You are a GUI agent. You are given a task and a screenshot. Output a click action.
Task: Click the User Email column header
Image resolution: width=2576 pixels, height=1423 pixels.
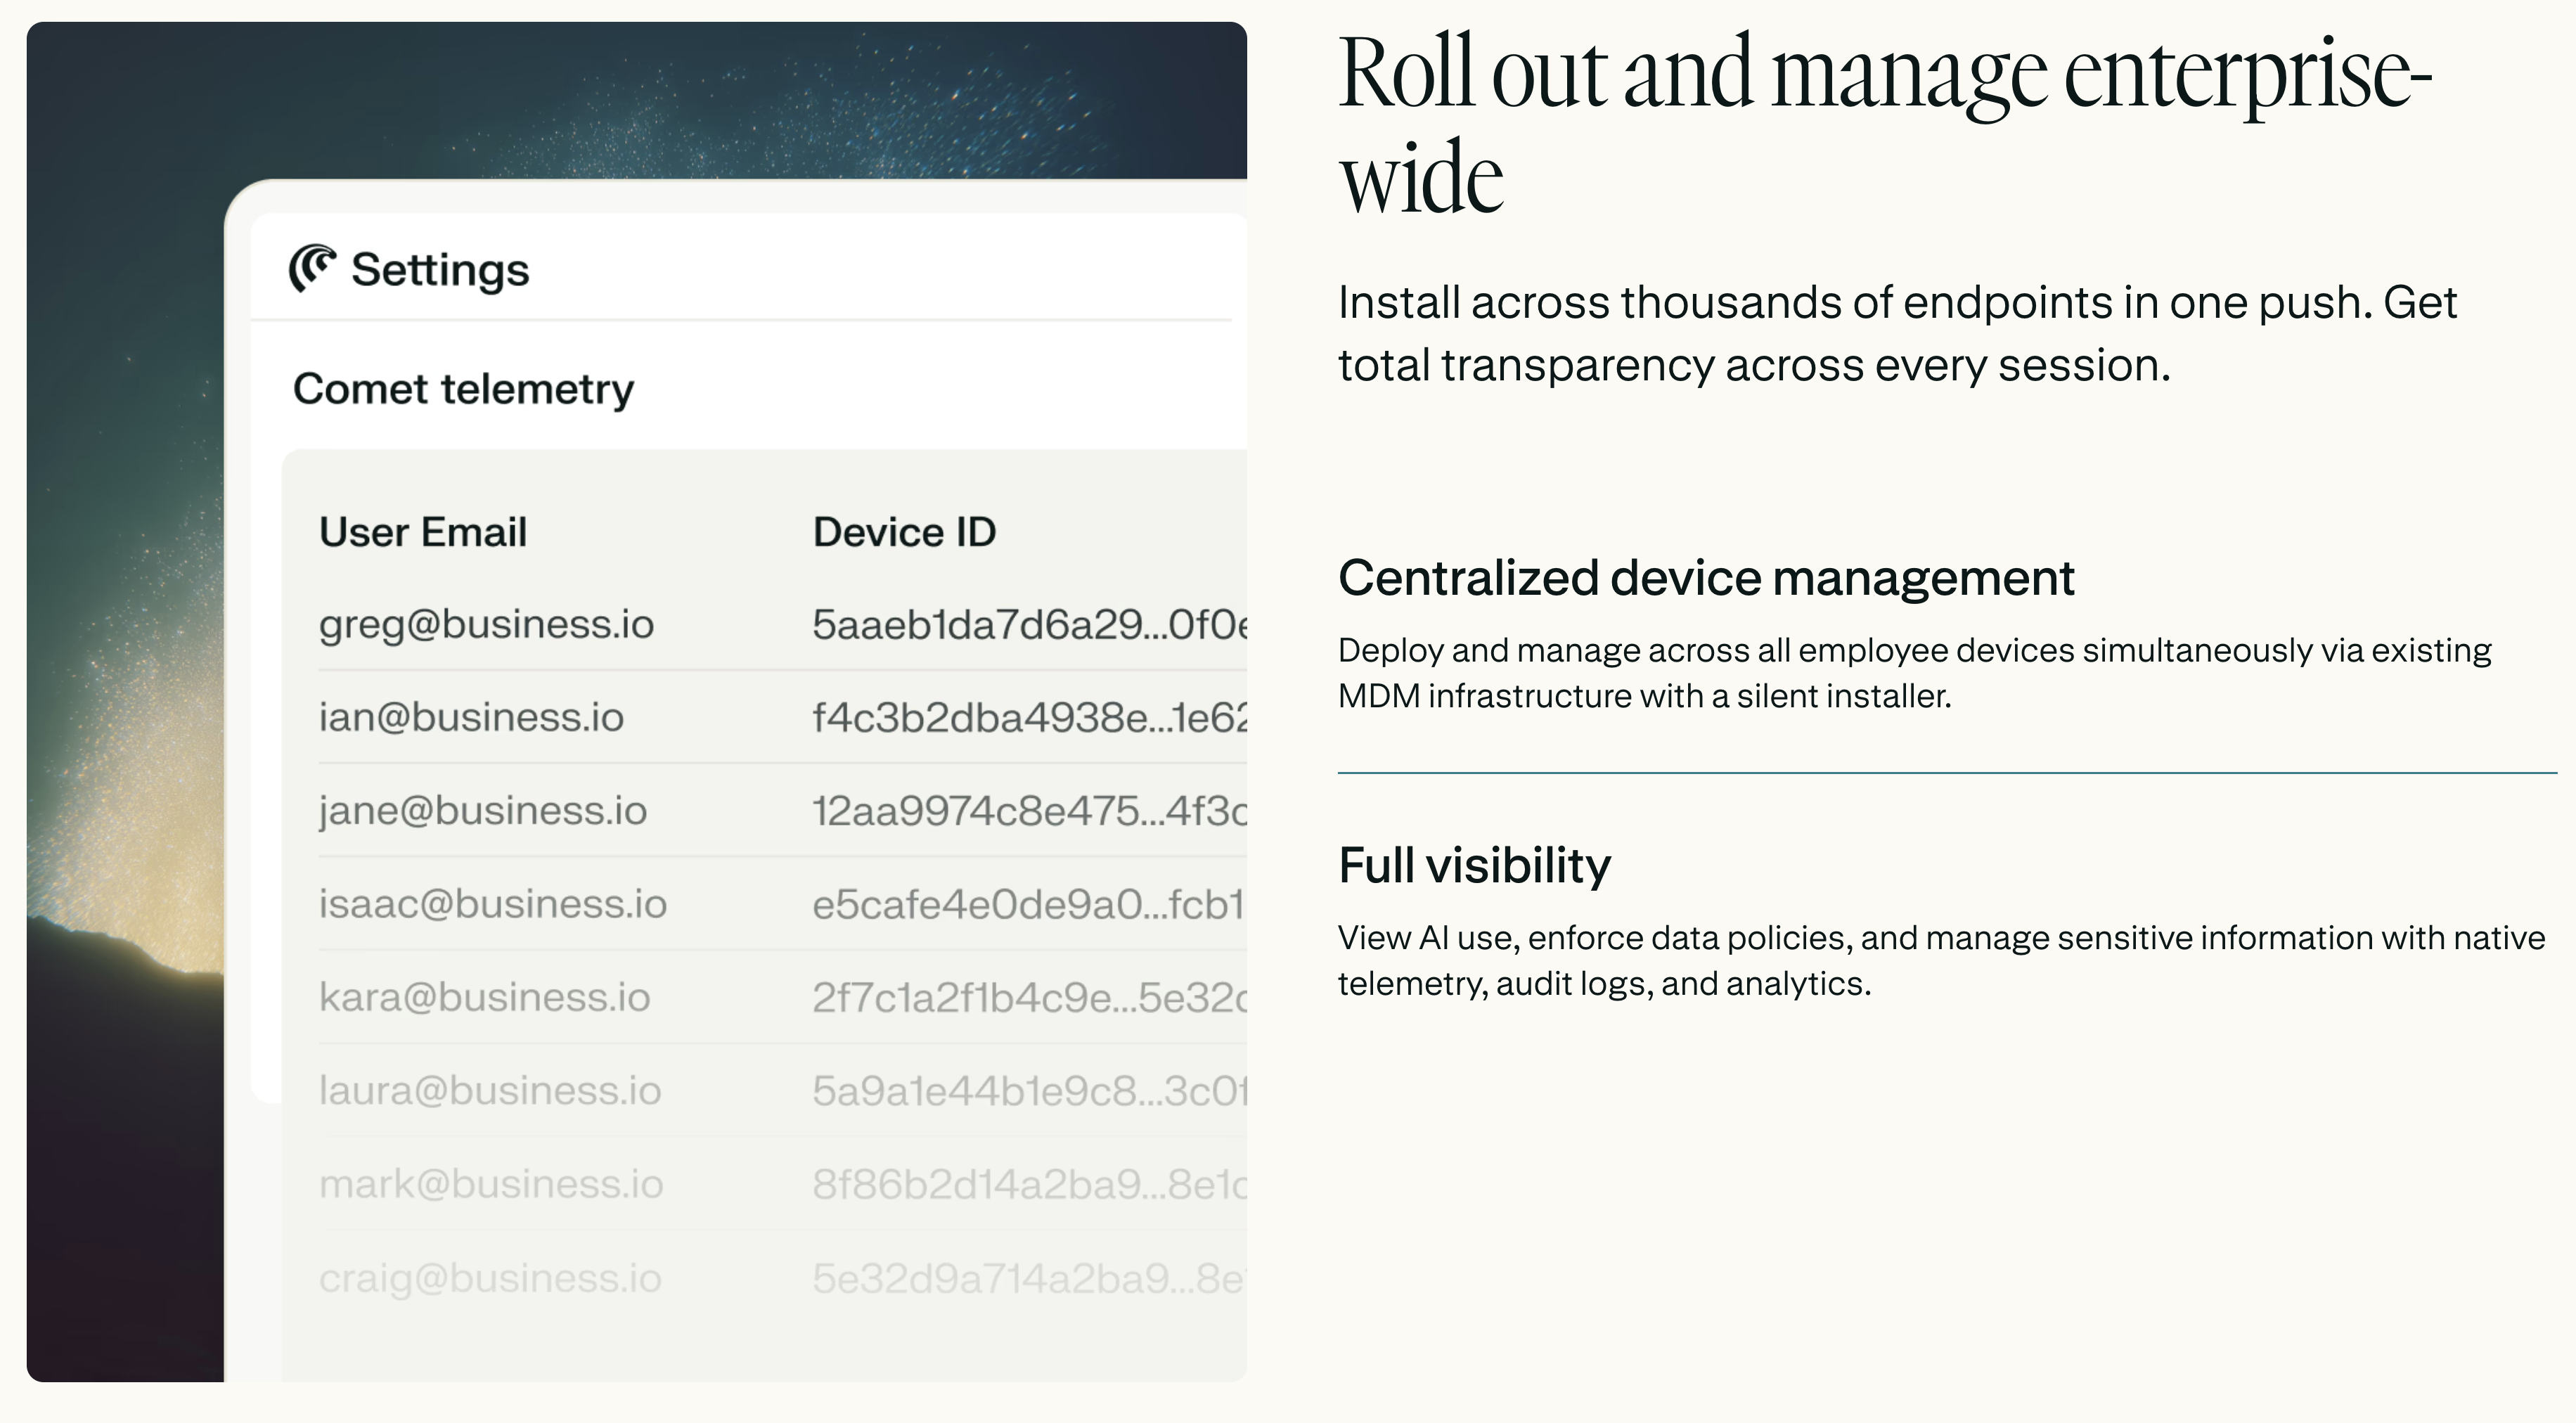click(422, 532)
